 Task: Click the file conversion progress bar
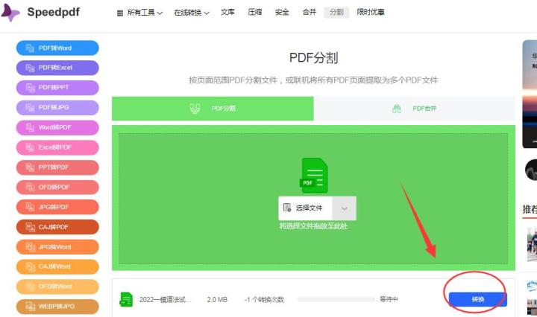334,299
